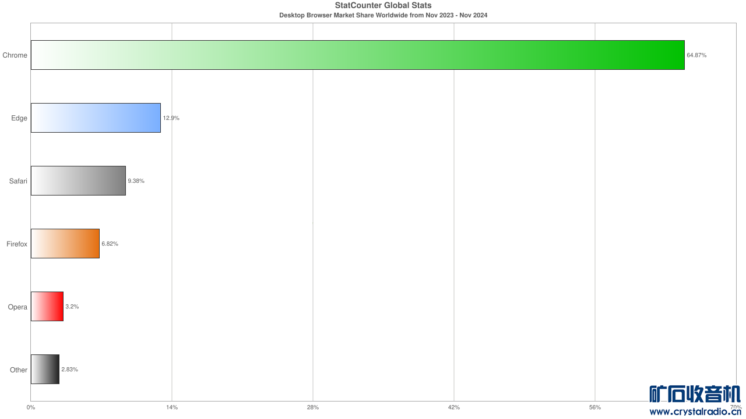Click the Opera axis label
The width and height of the screenshot is (746, 419).
[x=17, y=307]
